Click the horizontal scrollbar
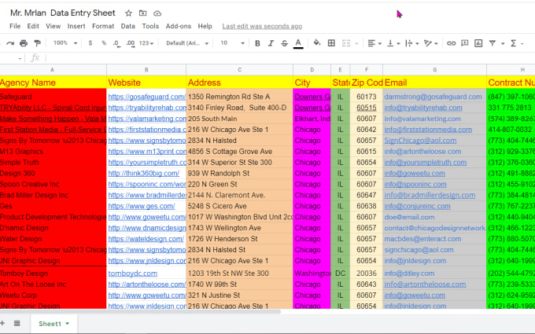The height and width of the screenshot is (334, 535). [x=140, y=311]
